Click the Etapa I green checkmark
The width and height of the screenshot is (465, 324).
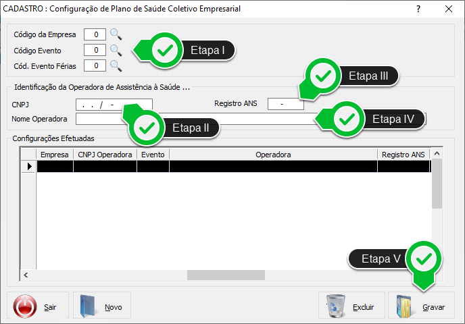(x=164, y=50)
